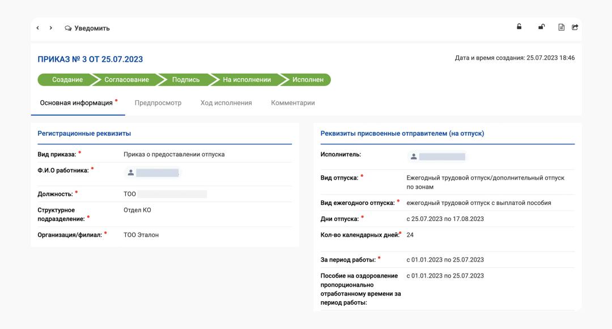Open the Предпросмотр tab
This screenshot has height=329, width=612.
coord(158,103)
